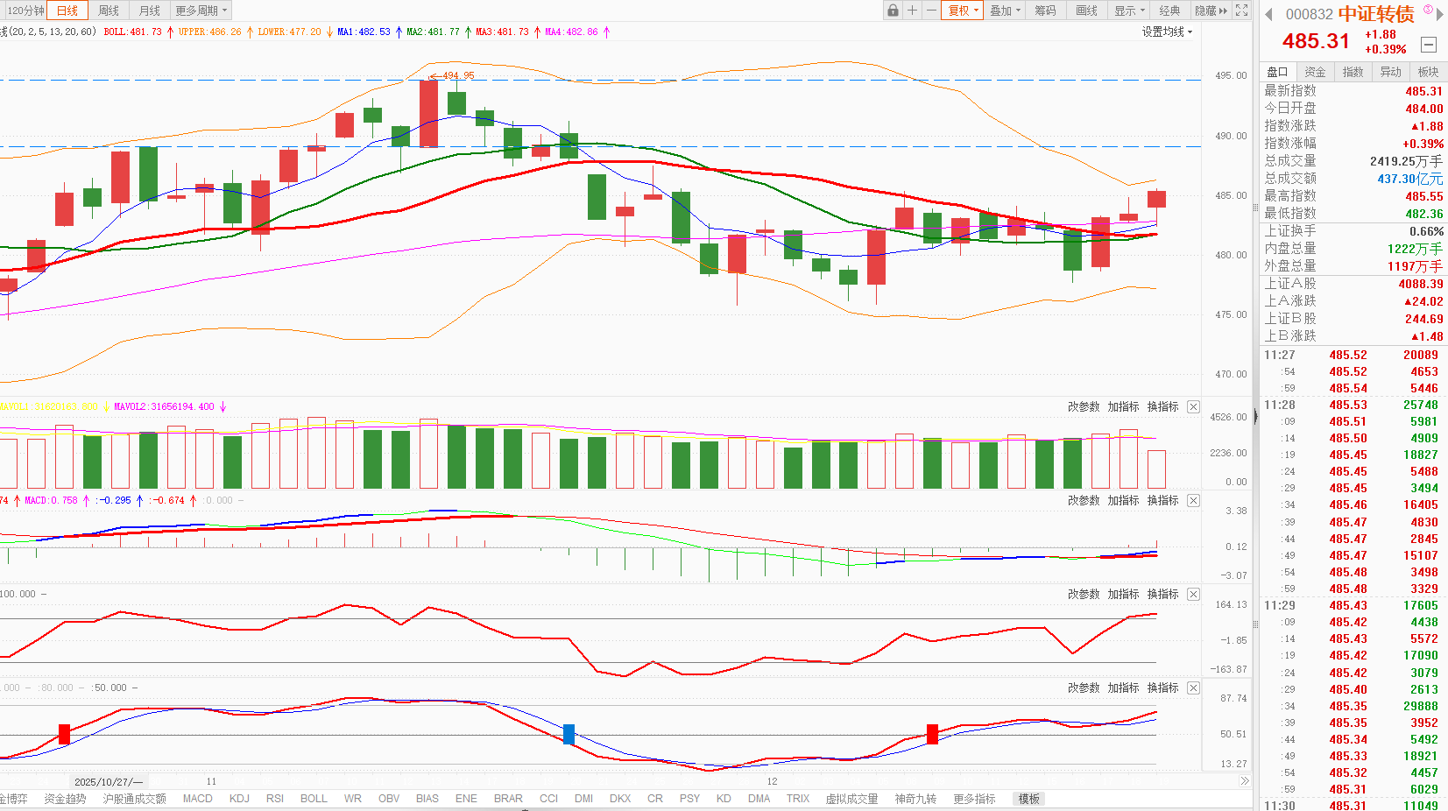
Task: Go to previous stock with left arrow
Action: point(1268,14)
